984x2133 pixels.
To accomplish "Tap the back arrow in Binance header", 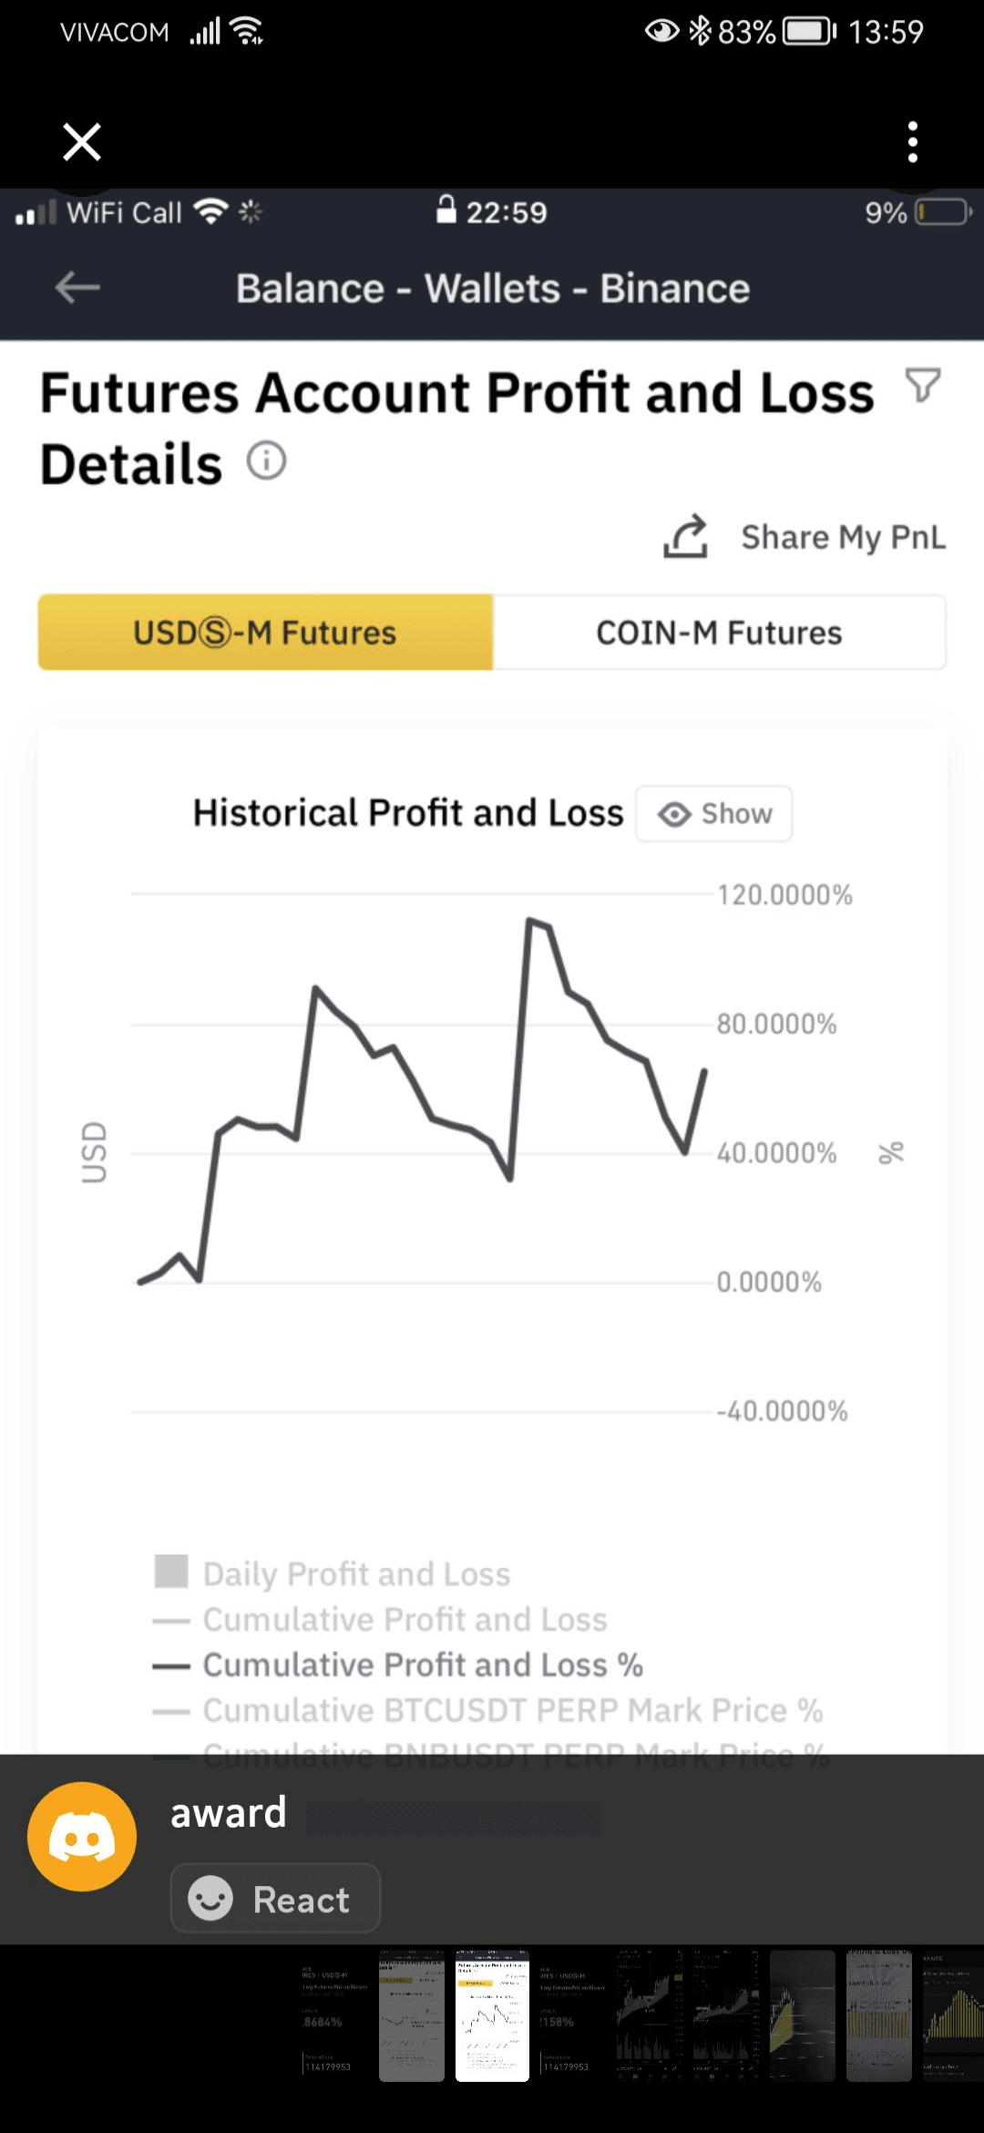I will pos(77,288).
